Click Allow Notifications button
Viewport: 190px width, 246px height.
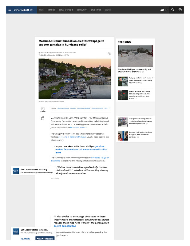45,239
